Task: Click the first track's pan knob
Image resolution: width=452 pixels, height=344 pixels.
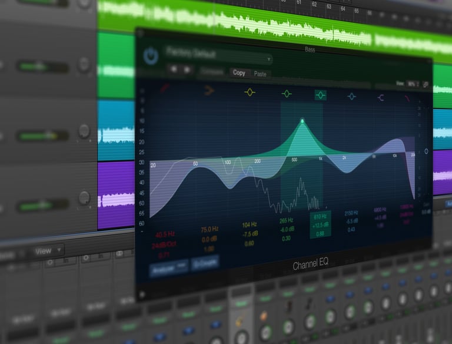Action: point(84,64)
